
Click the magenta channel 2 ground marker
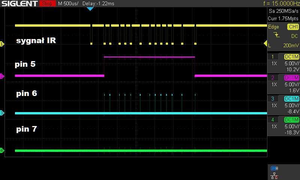pyautogui.click(x=2, y=76)
